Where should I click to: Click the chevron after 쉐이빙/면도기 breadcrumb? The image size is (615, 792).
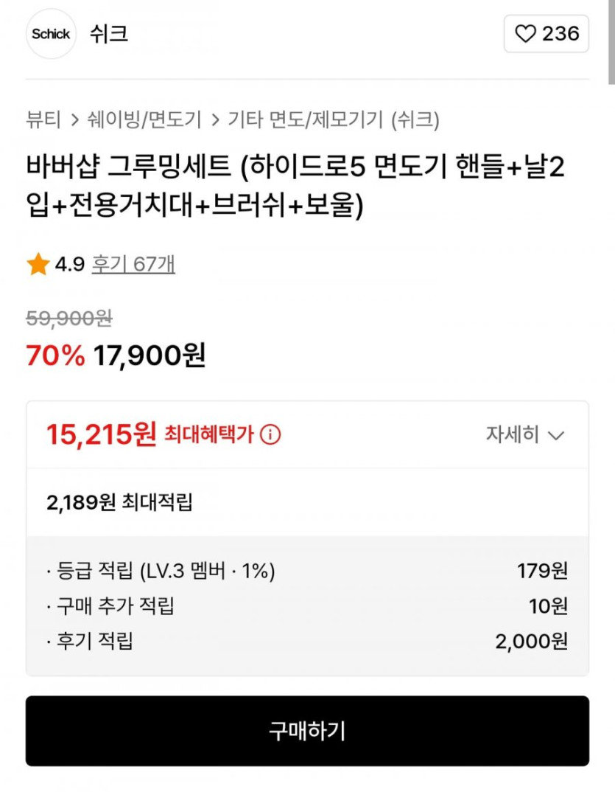[214, 119]
